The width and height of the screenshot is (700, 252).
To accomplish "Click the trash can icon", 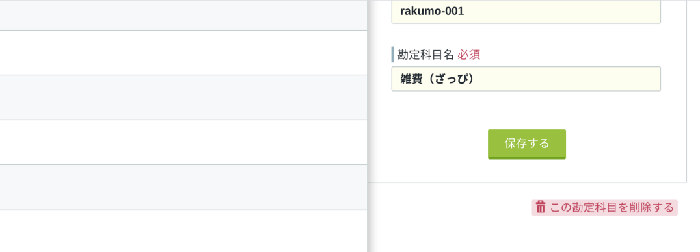I will coord(541,207).
